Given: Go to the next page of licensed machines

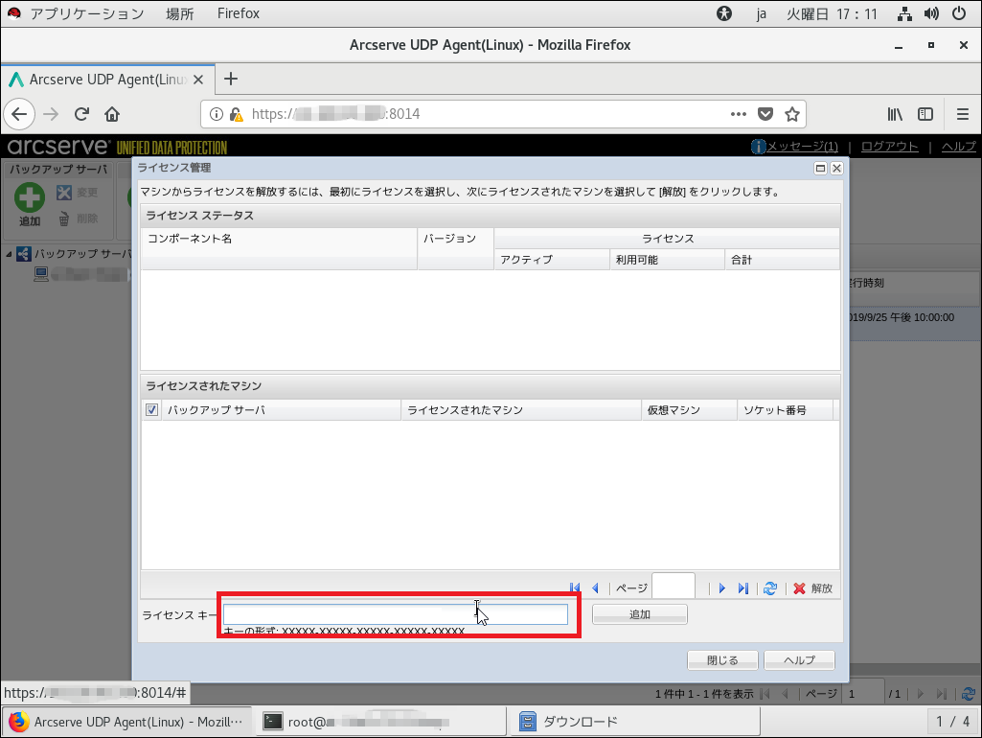Looking at the screenshot, I should [x=722, y=588].
